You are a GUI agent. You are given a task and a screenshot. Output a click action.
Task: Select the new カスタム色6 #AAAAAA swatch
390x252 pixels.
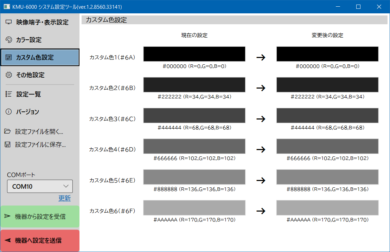tap(327, 208)
